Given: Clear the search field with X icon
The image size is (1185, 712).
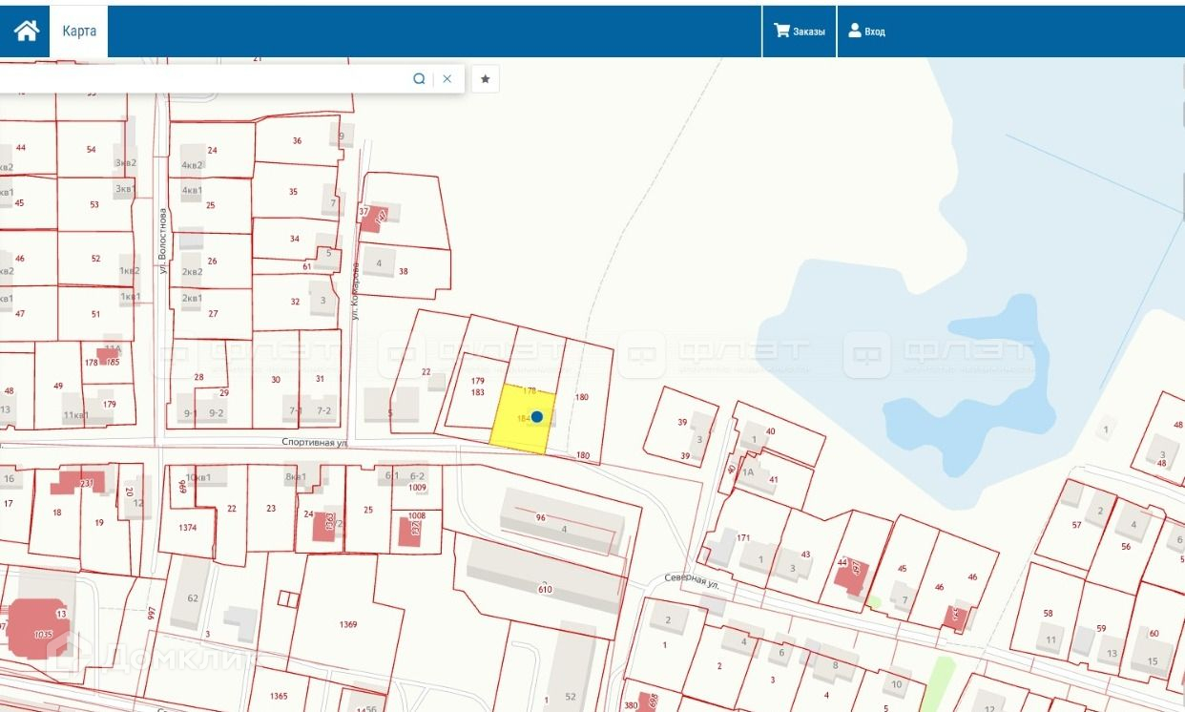Looking at the screenshot, I should (447, 79).
